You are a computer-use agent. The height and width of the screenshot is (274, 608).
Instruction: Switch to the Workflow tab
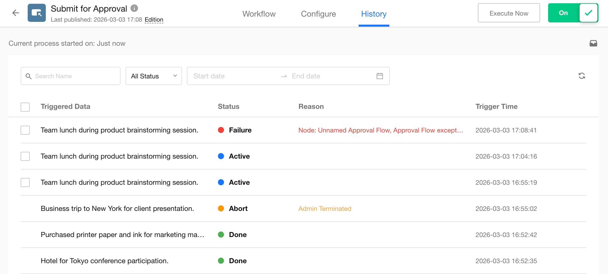pyautogui.click(x=259, y=14)
